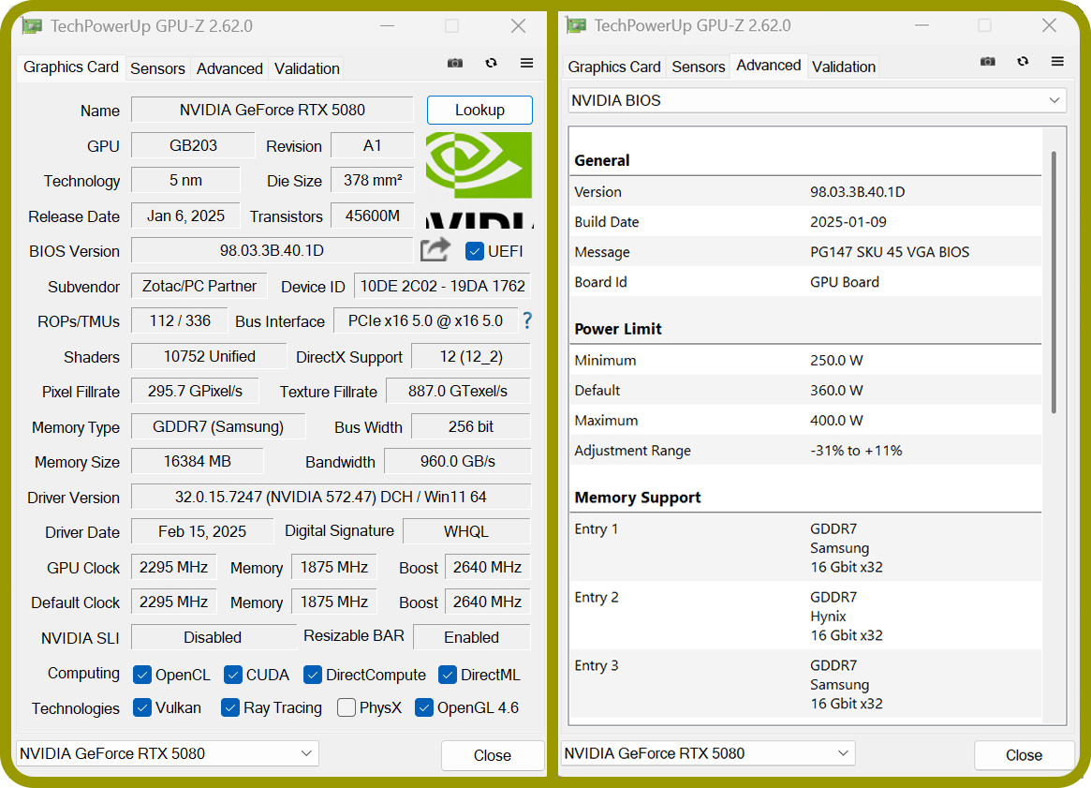Open GPU selector dropdown in right window
The width and height of the screenshot is (1091, 788).
(708, 753)
